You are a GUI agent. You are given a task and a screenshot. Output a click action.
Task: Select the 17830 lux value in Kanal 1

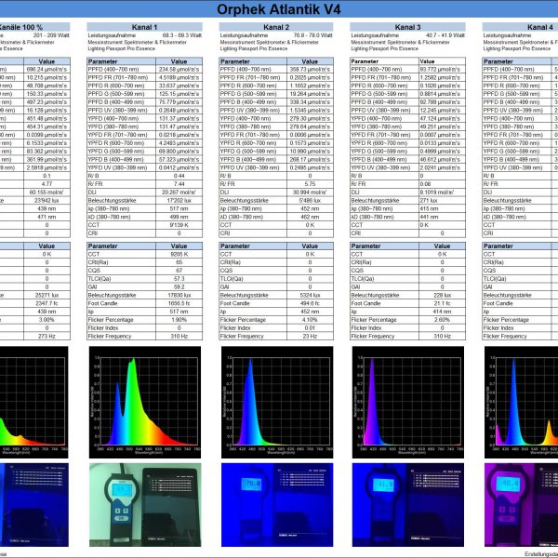pyautogui.click(x=179, y=295)
